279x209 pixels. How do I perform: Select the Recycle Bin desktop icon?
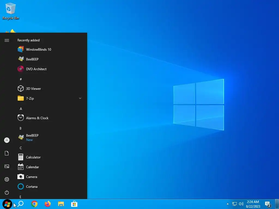pos(11,11)
